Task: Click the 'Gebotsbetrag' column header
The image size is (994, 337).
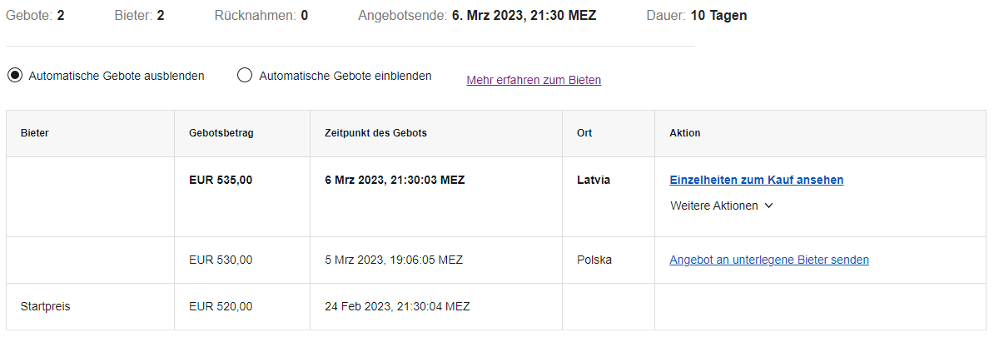Action: click(x=221, y=134)
